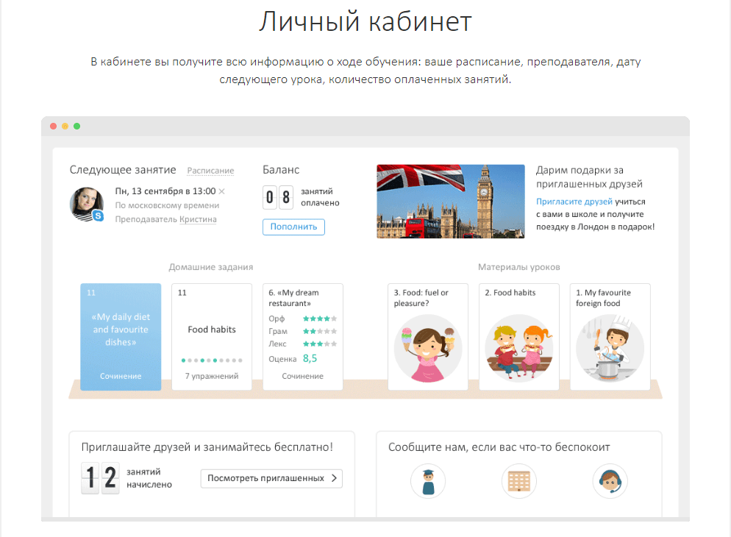Viewport: 731px width, 537px height.
Task: Click the graduate teacher icon
Action: pyautogui.click(x=428, y=482)
